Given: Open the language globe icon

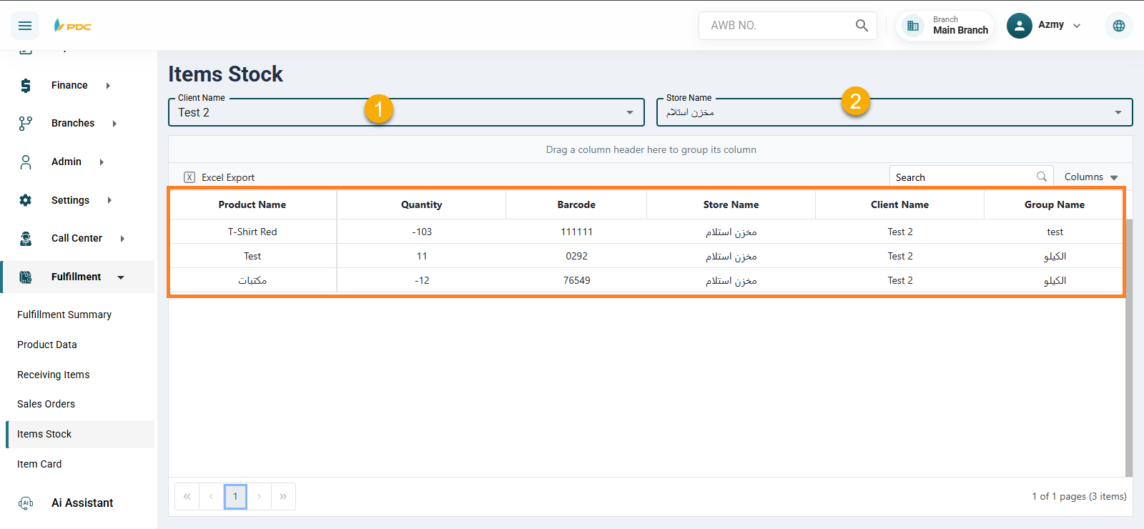Looking at the screenshot, I should point(1119,26).
